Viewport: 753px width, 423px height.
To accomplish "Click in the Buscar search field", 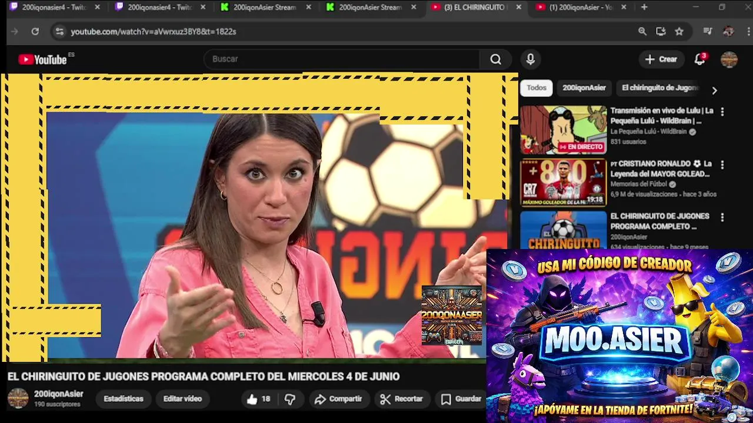I will tap(341, 59).
